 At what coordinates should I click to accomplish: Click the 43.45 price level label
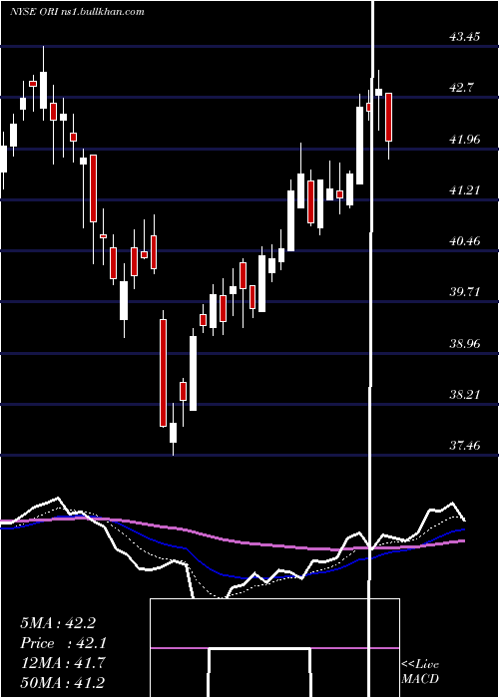pyautogui.click(x=465, y=37)
